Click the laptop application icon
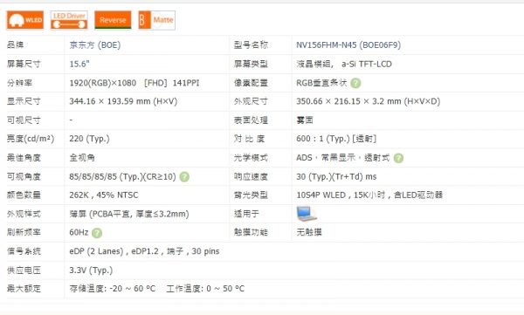Screen dimensions: 524x315 (x=307, y=214)
